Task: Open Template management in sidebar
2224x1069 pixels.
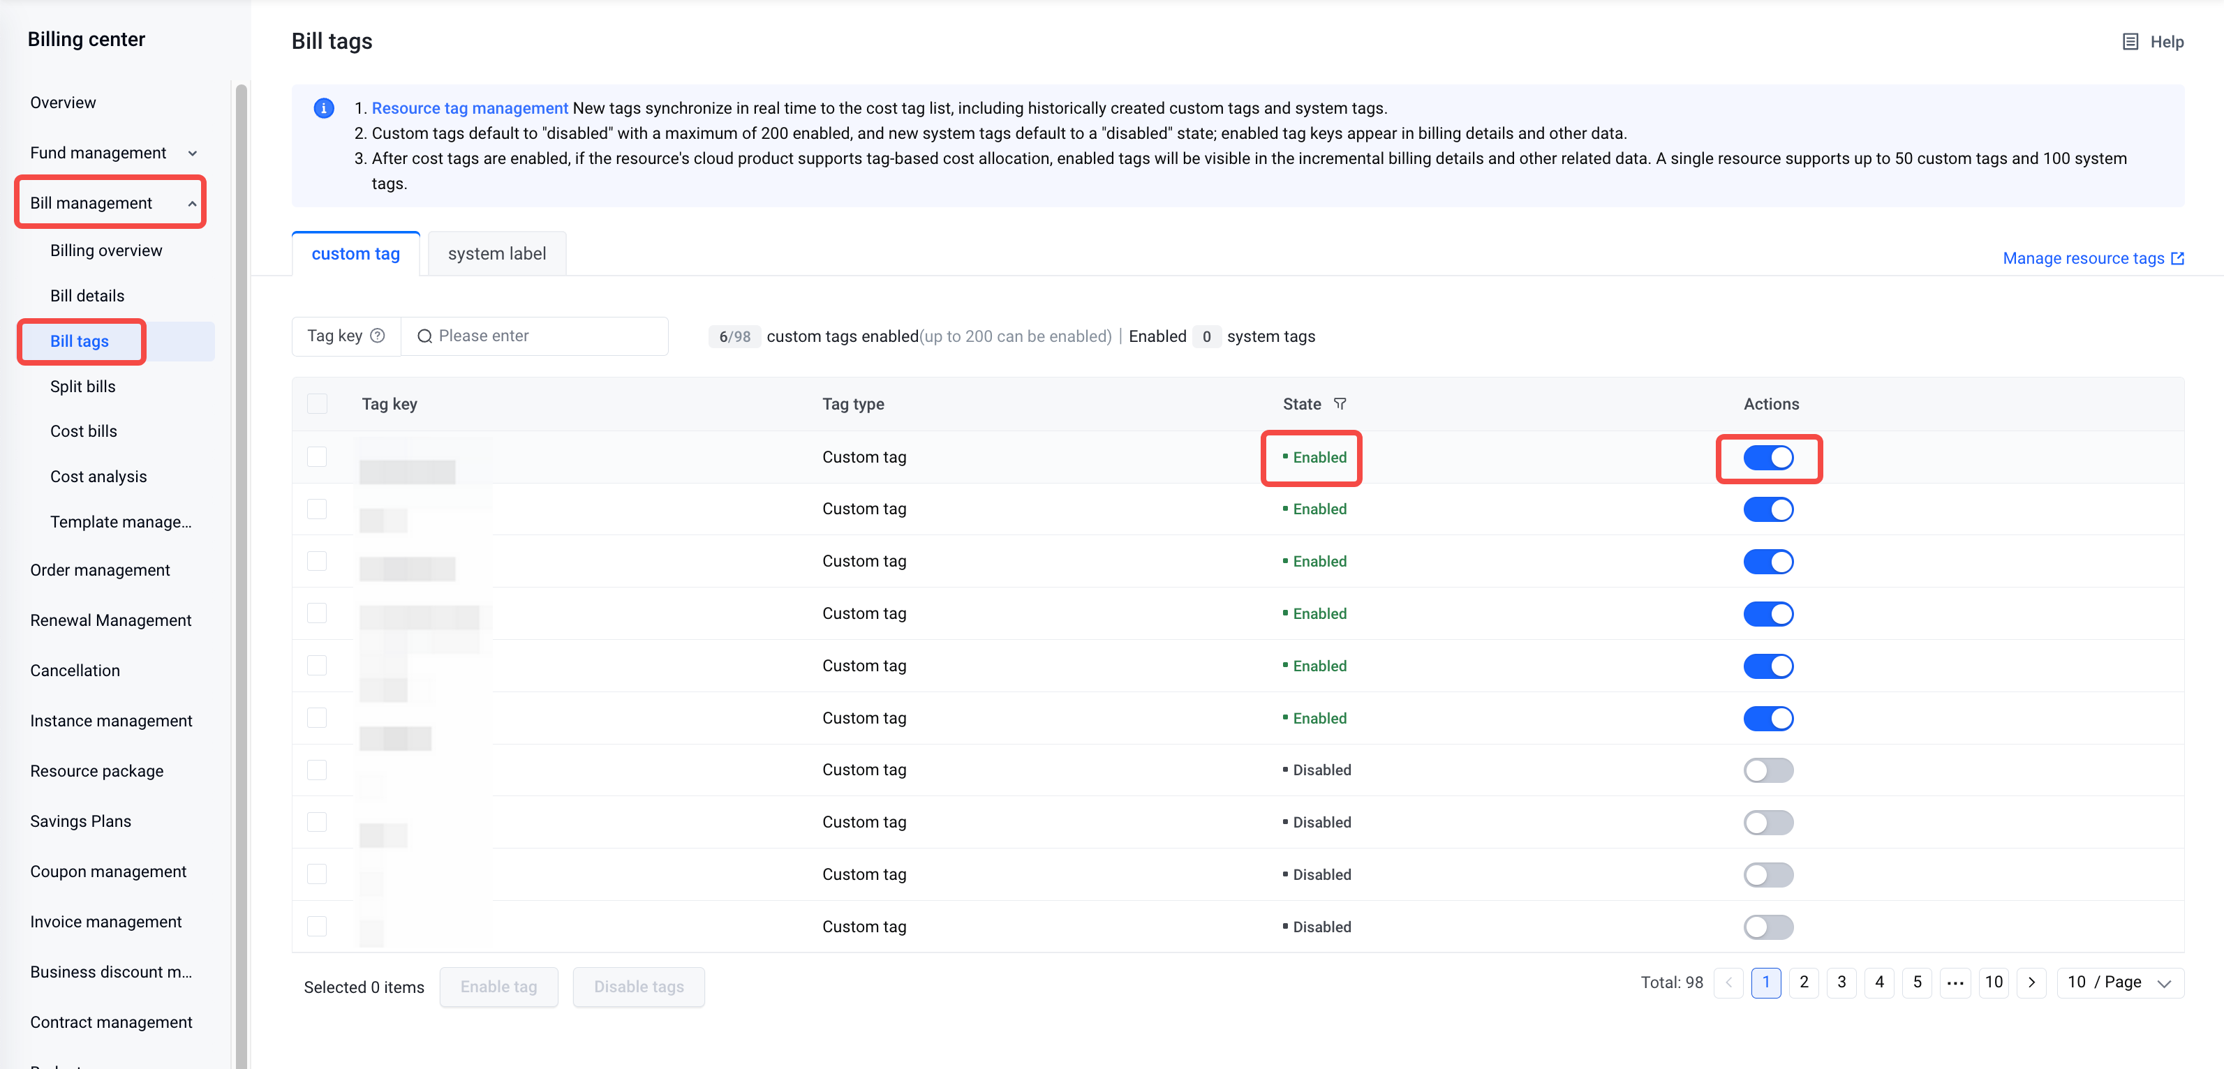Action: click(121, 522)
